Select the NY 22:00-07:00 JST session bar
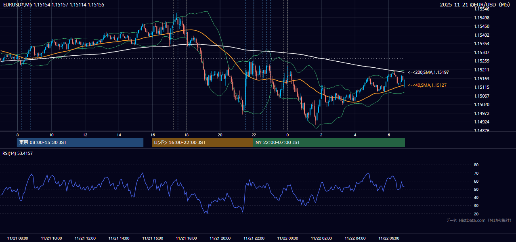Viewport: 516px width, 242px height. [x=329, y=142]
